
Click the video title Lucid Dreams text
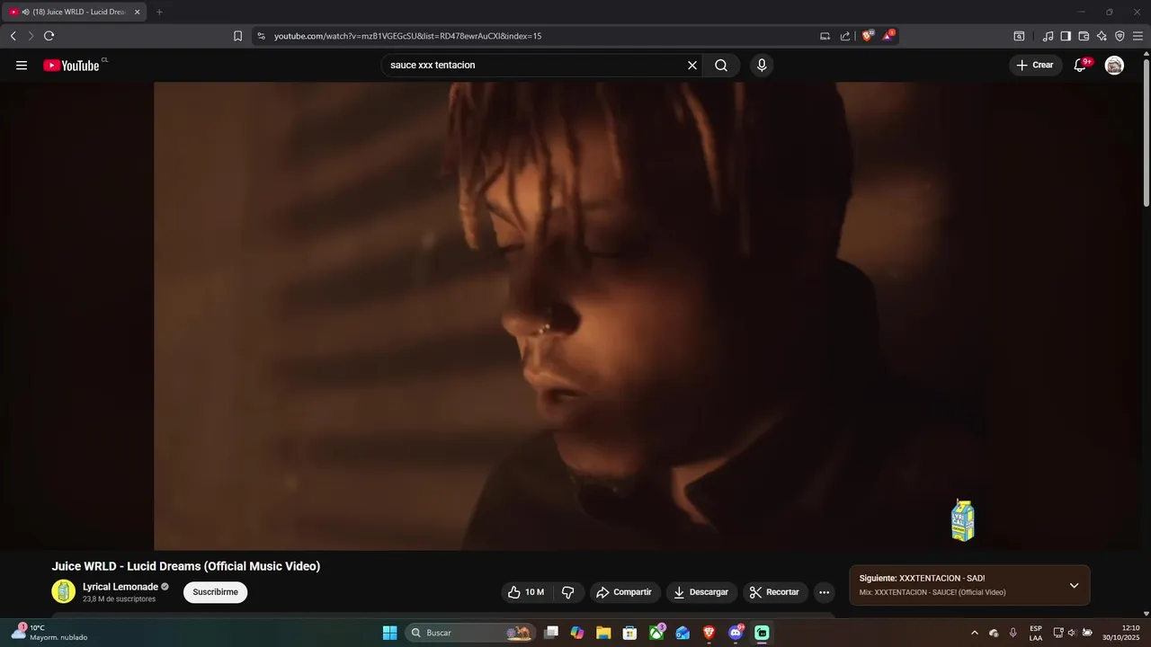(x=186, y=566)
